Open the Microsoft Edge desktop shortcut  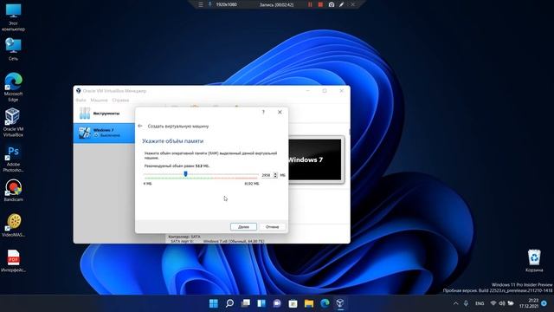coord(13,87)
